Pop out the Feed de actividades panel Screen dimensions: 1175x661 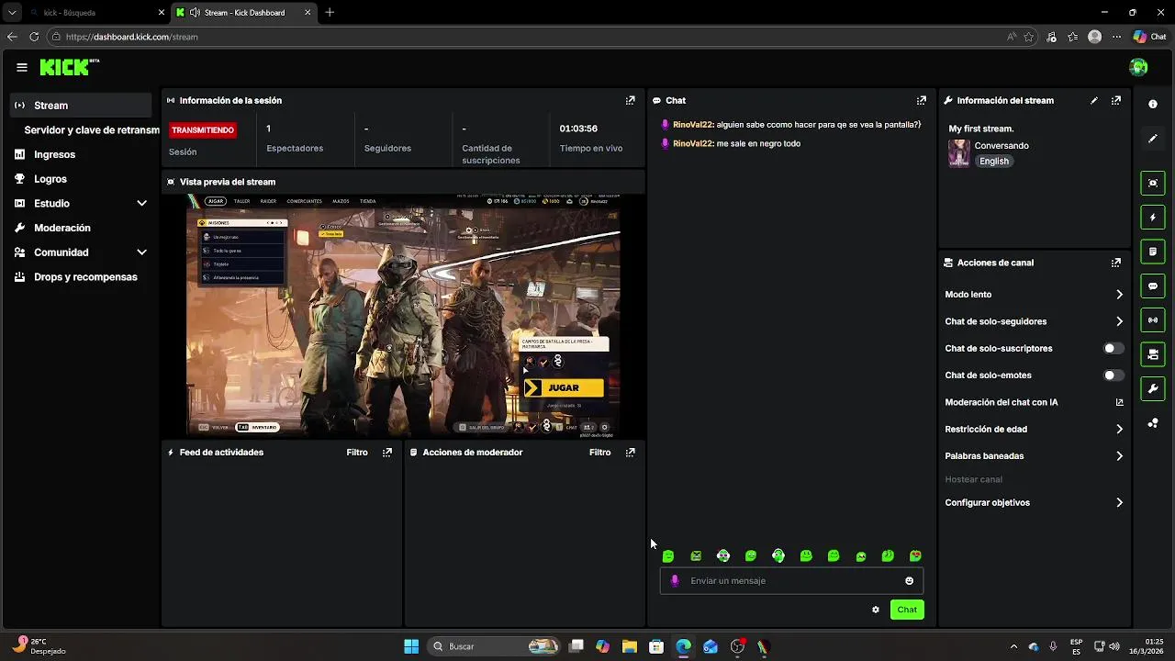click(x=386, y=453)
